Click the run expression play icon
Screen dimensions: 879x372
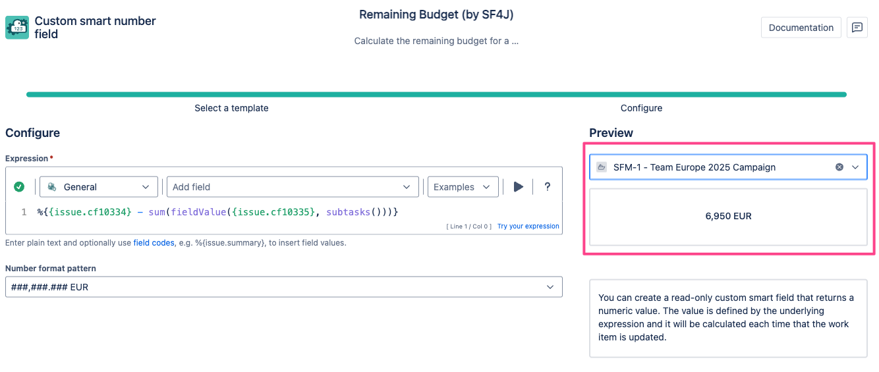(x=519, y=187)
